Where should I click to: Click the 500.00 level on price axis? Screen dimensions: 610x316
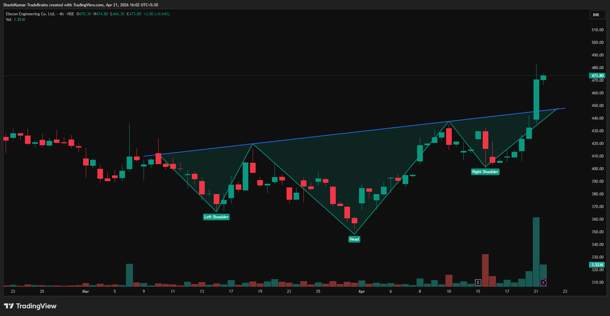(x=597, y=43)
